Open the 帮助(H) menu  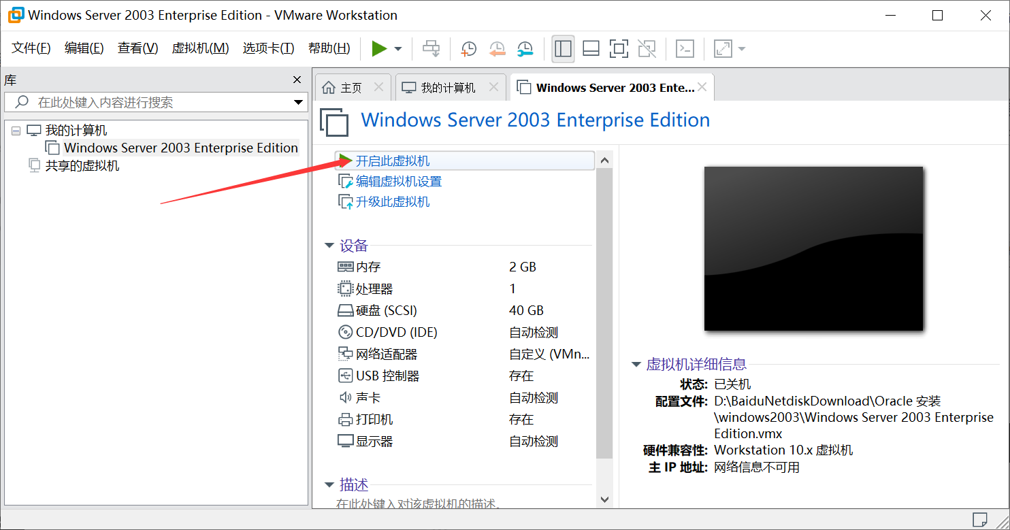click(x=329, y=48)
